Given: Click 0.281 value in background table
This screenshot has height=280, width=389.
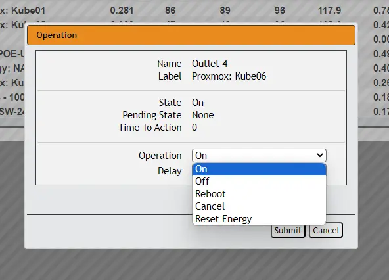Looking at the screenshot, I should tap(122, 11).
